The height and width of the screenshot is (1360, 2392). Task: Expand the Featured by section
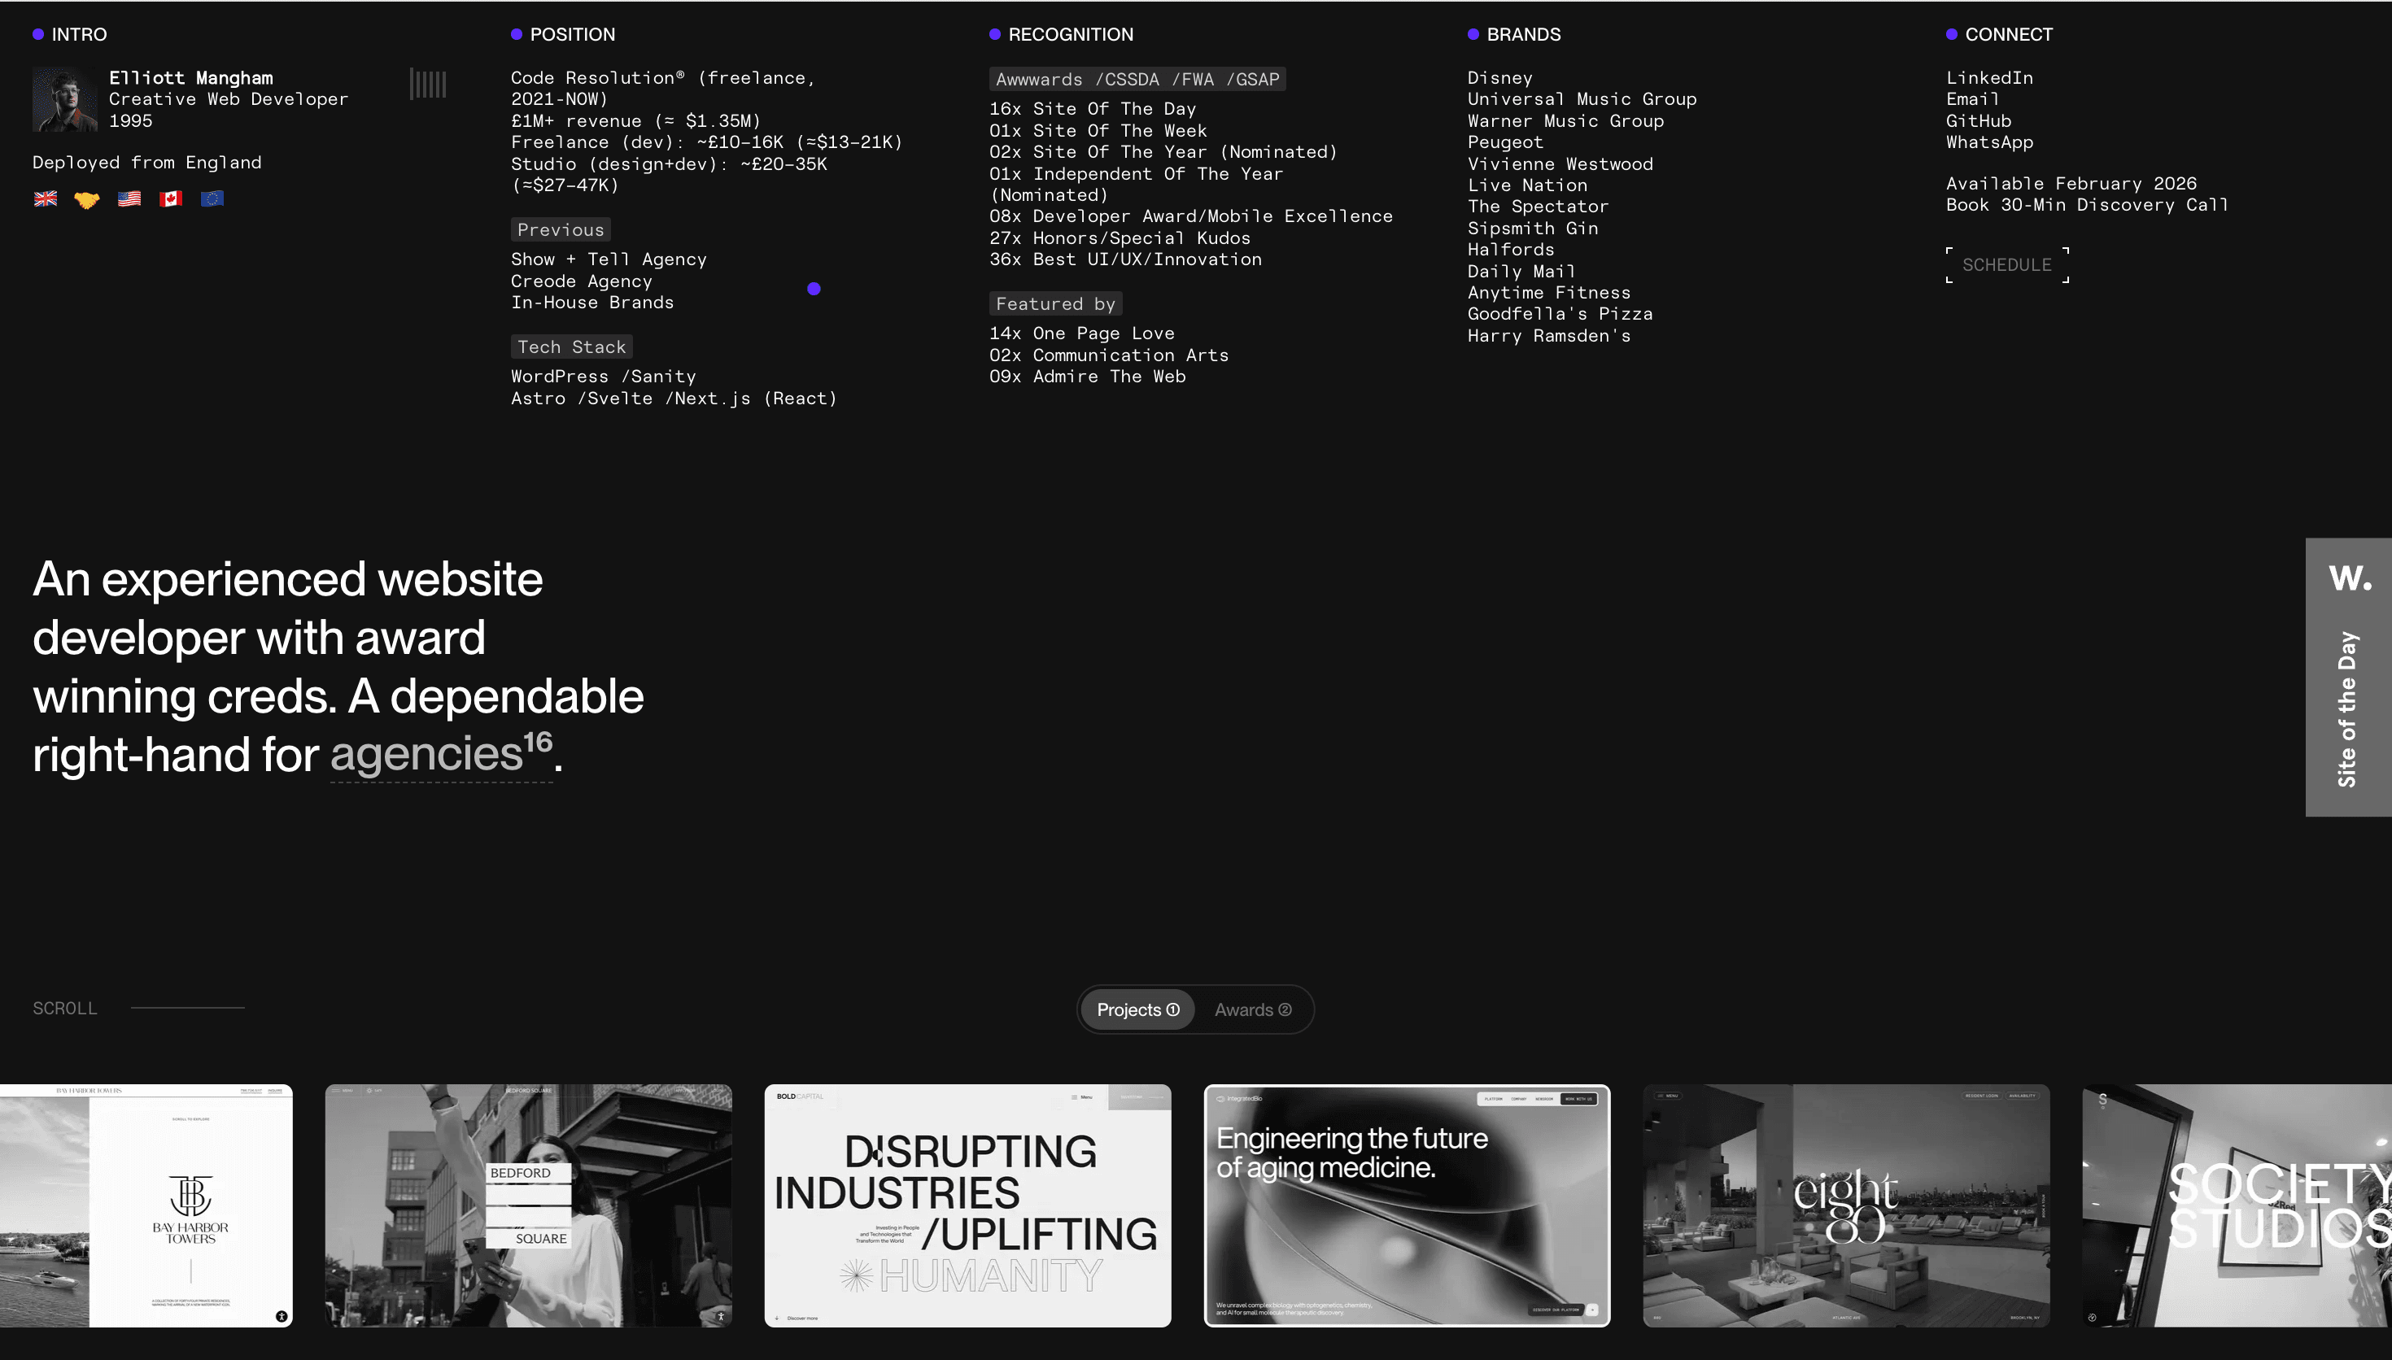[1055, 303]
